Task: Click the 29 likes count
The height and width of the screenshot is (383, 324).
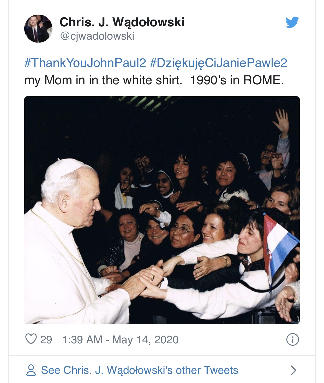Action: coord(46,340)
